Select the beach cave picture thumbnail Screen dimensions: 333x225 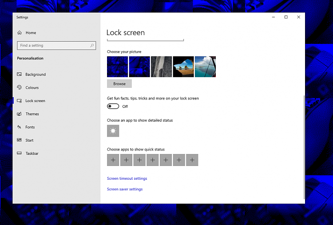pyautogui.click(x=183, y=67)
